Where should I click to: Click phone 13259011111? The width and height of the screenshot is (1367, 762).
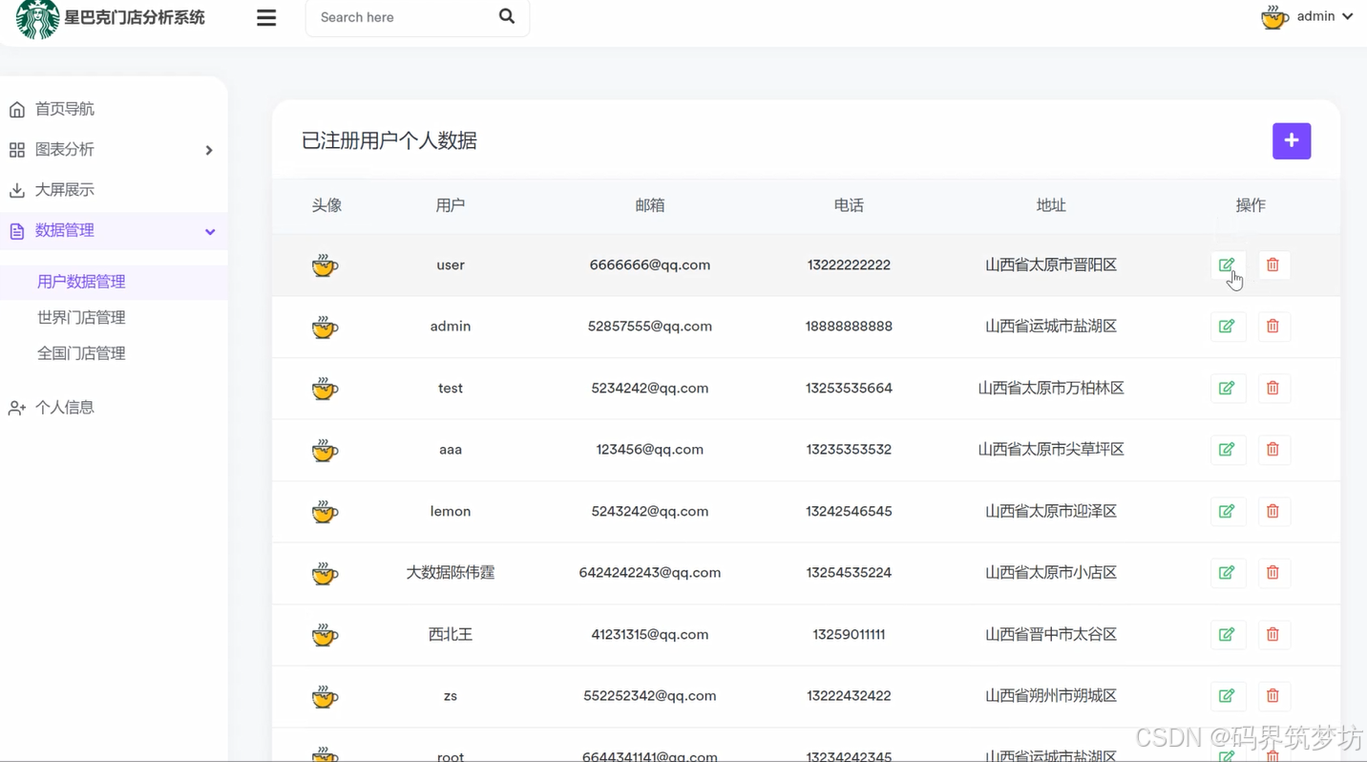click(x=849, y=634)
